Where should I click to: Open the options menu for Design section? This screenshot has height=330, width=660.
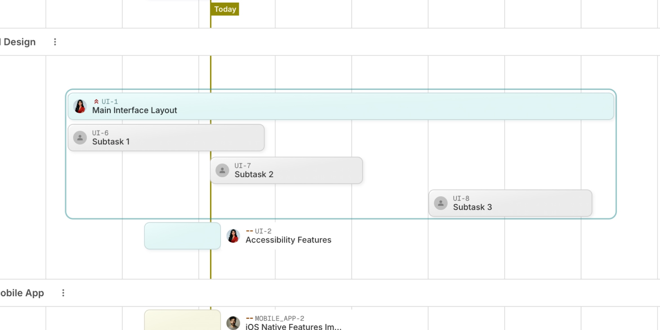click(x=55, y=42)
